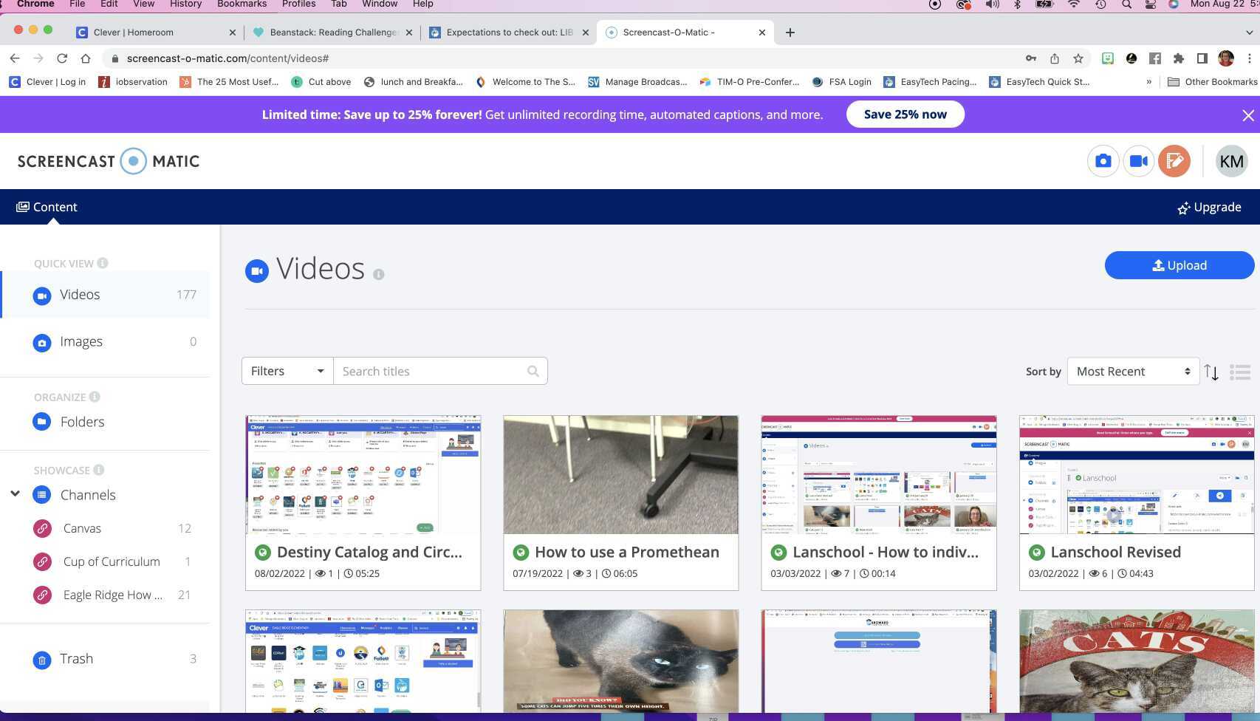Click the Upload button
Screen dimensions: 1260x721
tap(1179, 265)
